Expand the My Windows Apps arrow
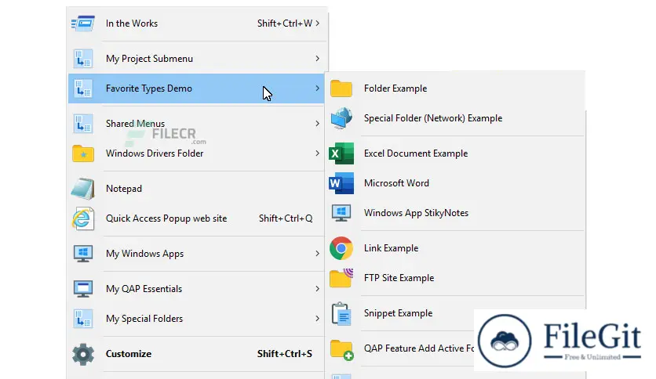This screenshot has width=656, height=379. click(318, 254)
